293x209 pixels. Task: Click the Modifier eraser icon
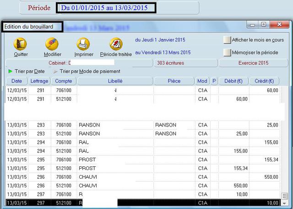[x=52, y=44]
